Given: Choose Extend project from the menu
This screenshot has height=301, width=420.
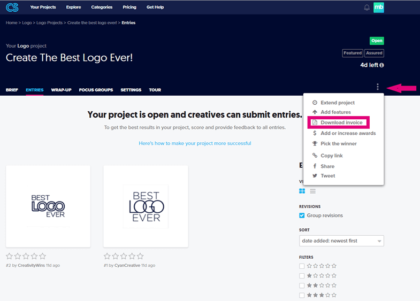Looking at the screenshot, I should pos(338,103).
